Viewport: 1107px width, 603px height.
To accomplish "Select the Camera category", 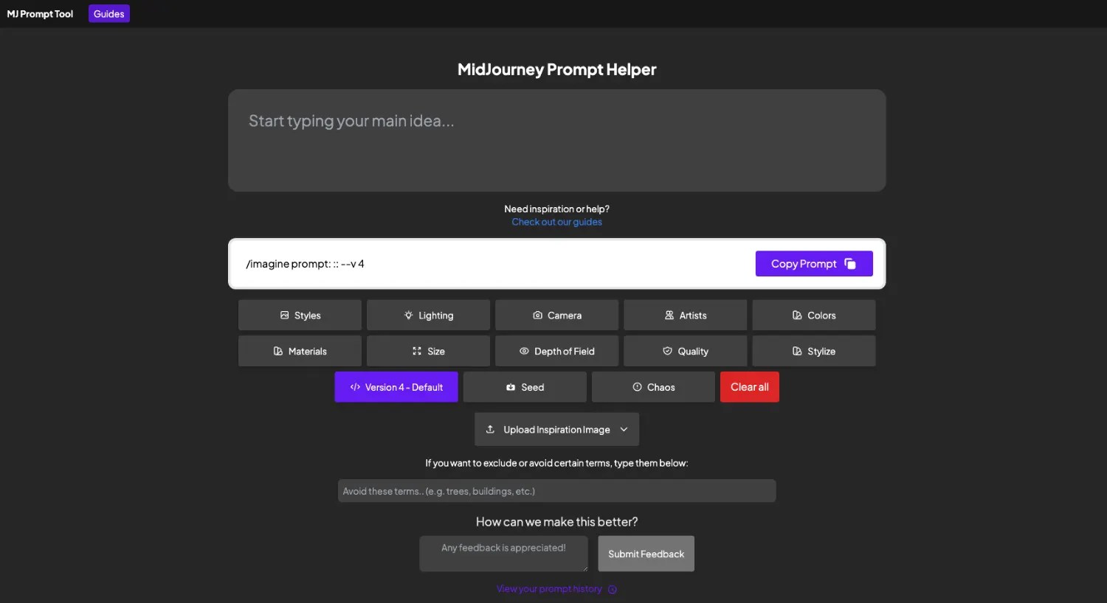I will pyautogui.click(x=556, y=316).
